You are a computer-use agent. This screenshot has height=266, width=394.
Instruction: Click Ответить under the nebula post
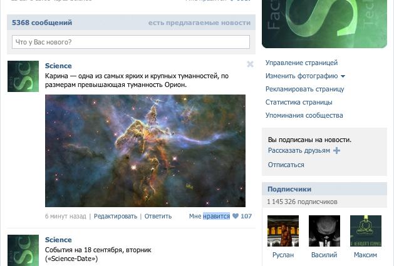tap(158, 217)
